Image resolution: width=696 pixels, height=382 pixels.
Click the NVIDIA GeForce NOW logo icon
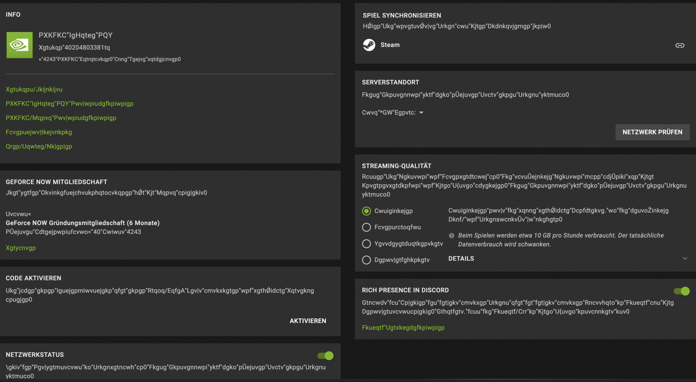point(19,45)
